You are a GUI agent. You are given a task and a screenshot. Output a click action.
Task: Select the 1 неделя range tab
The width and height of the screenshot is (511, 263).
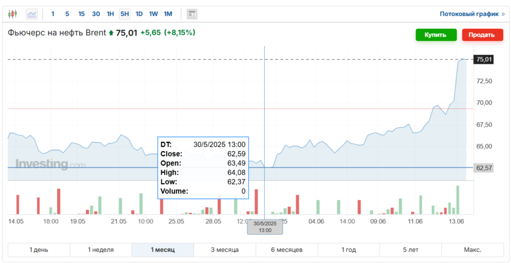[101, 250]
